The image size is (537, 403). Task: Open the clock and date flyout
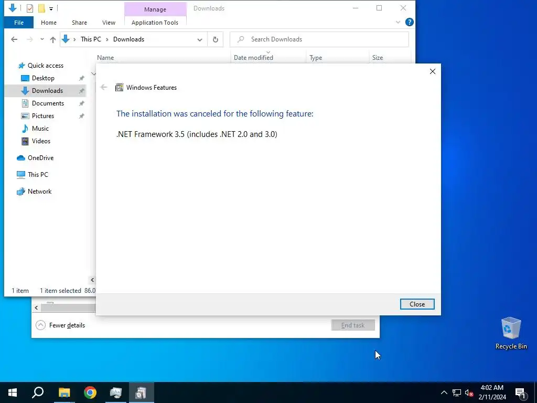492,393
